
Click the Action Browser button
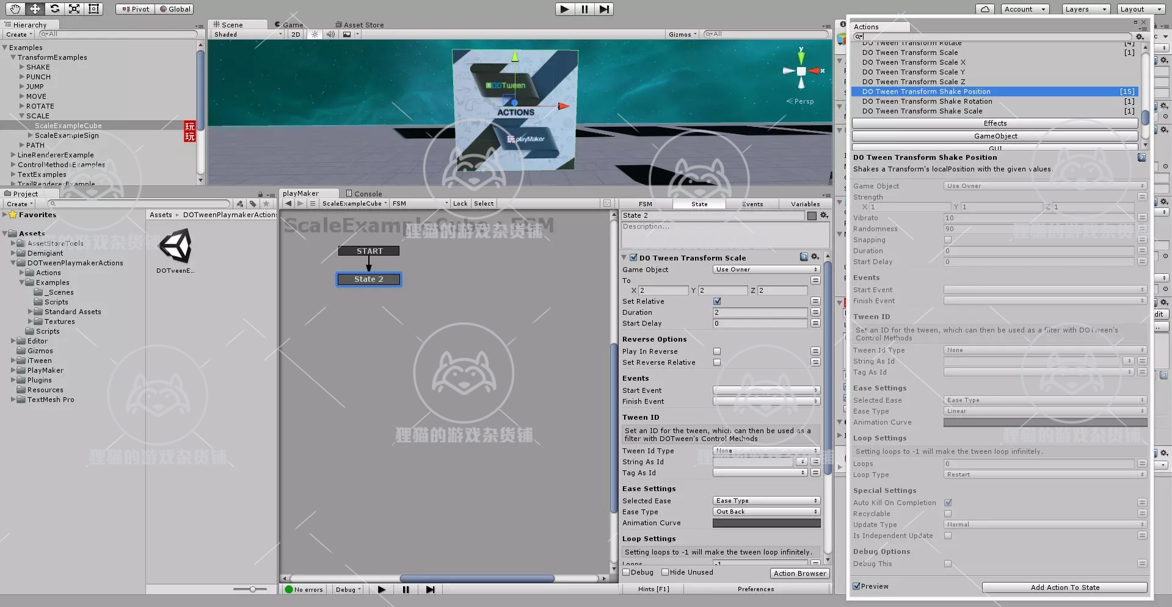(x=799, y=573)
